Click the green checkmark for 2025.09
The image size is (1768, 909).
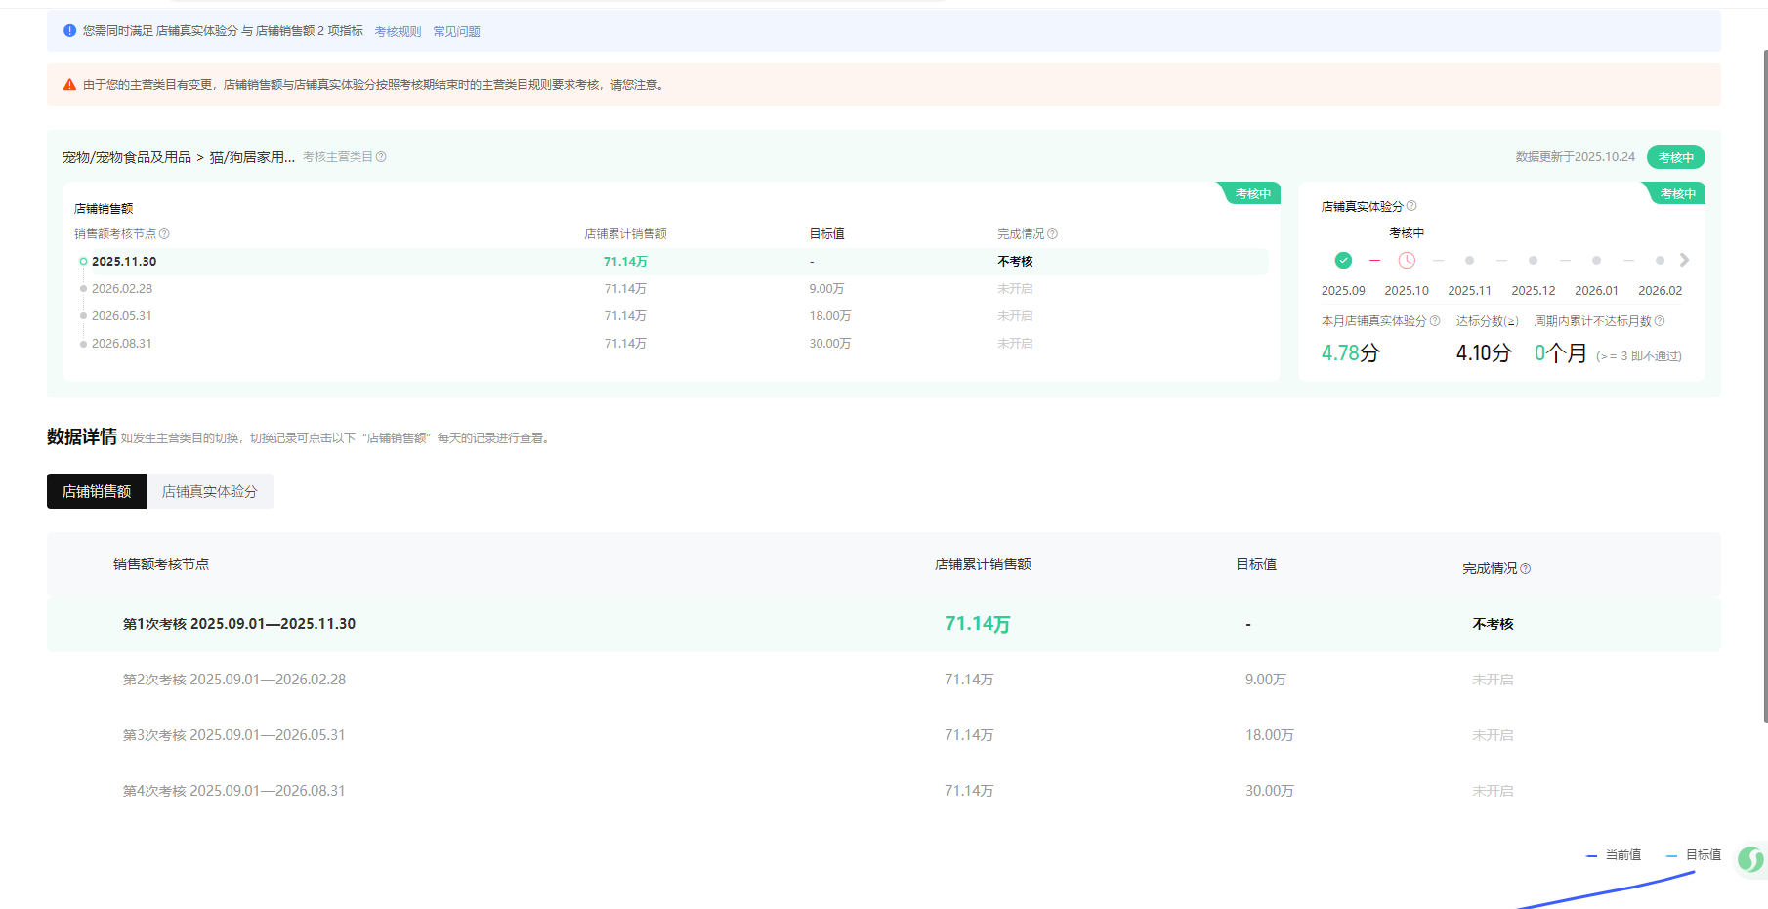click(1343, 260)
